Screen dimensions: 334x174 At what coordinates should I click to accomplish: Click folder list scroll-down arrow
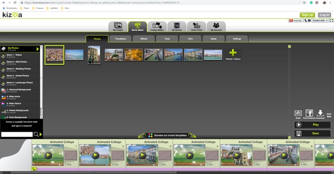tap(41, 117)
